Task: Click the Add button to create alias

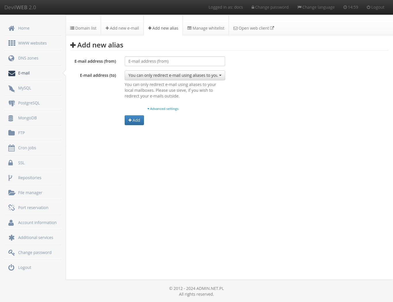Action: [134, 120]
